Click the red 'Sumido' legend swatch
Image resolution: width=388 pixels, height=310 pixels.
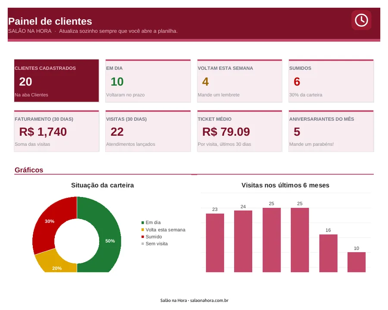[143, 237]
